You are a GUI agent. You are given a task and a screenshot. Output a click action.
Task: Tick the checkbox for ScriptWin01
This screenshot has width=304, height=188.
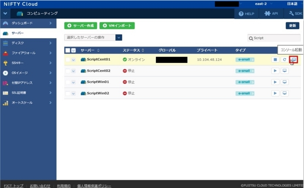pyautogui.click(x=68, y=82)
